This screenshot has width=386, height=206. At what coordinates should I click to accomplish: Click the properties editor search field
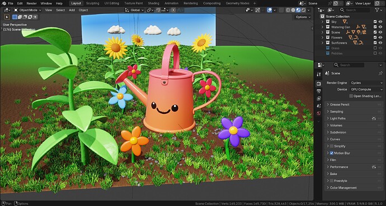point(349,65)
